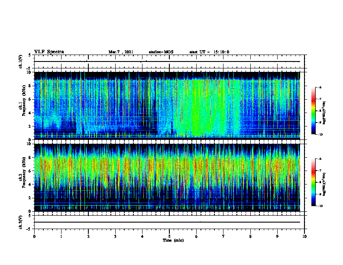
Task: Click the 'VLF Spectra' plot title
Action: [49, 52]
